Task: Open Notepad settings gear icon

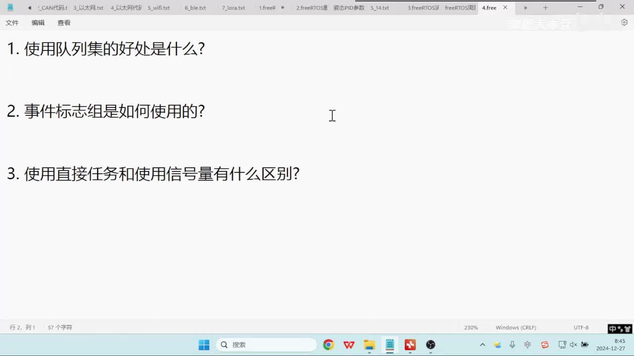Action: [624, 22]
